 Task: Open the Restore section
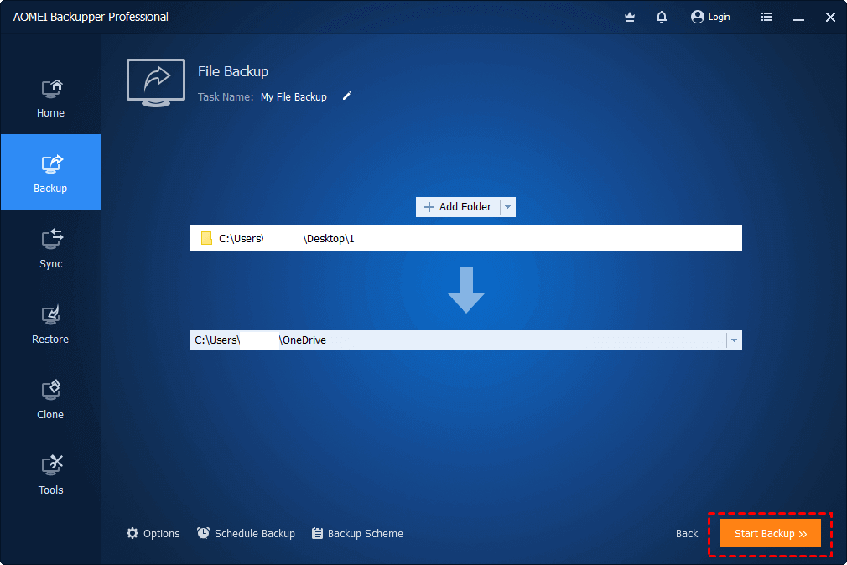coord(51,324)
